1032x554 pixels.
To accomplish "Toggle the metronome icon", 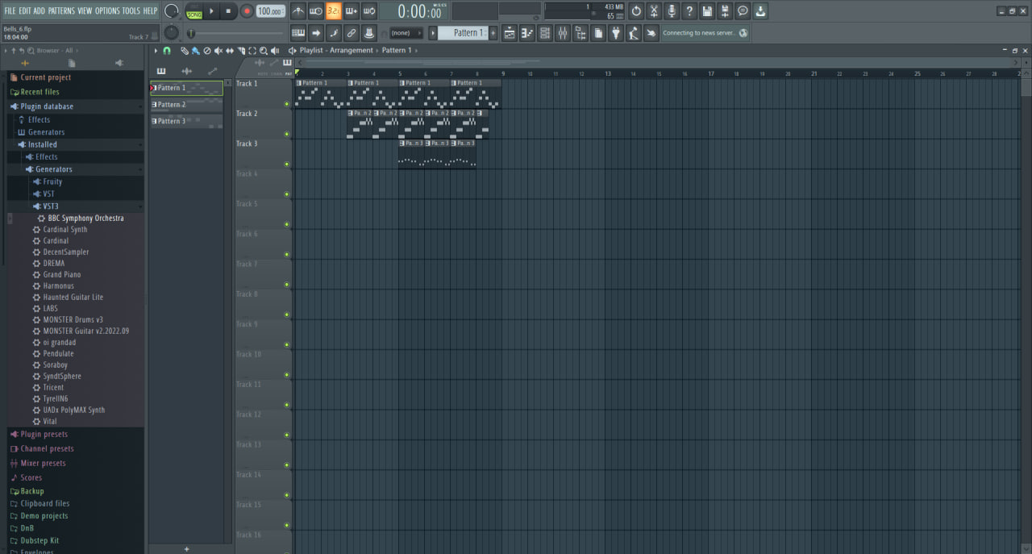I will [298, 11].
